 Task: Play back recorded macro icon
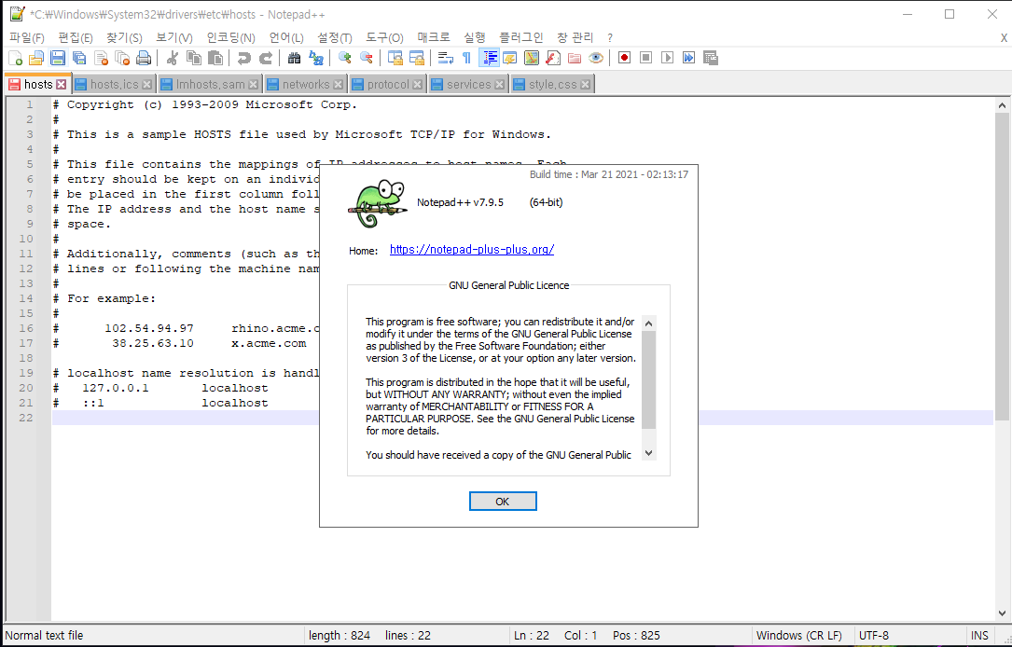667,58
